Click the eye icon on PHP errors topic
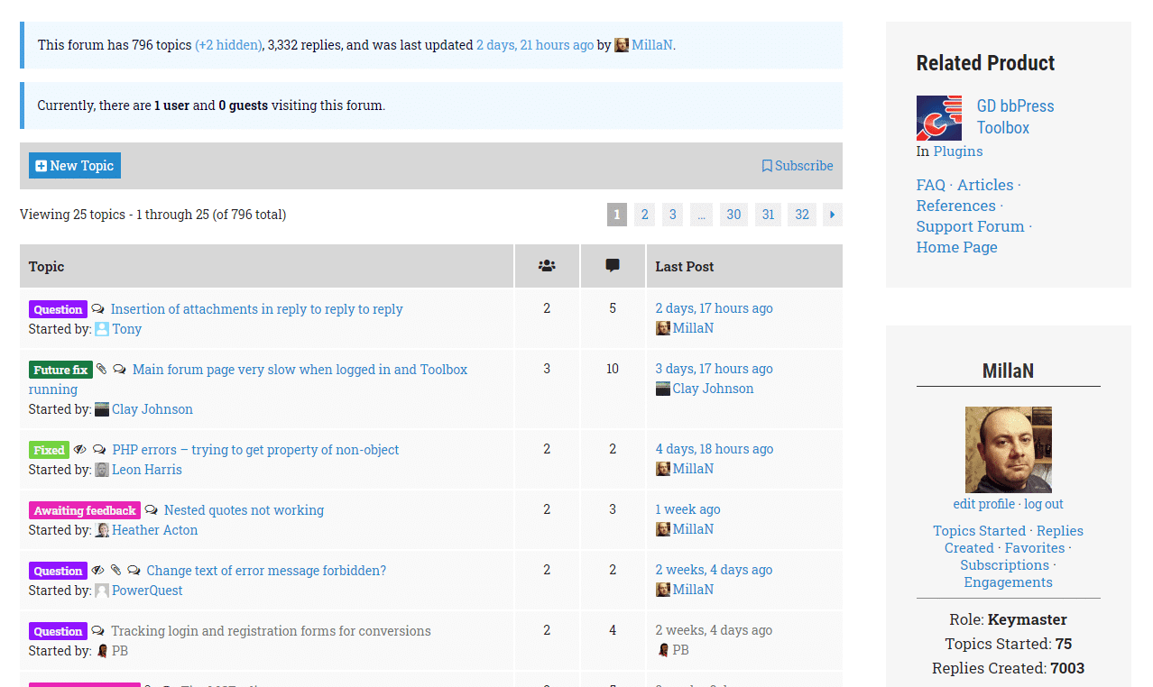1153x687 pixels. pos(80,449)
